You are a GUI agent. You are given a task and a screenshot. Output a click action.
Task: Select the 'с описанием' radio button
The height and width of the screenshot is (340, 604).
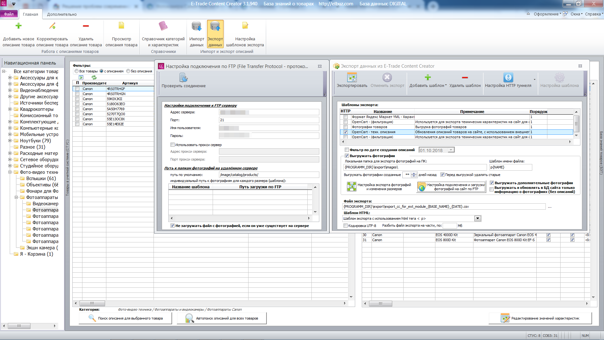(101, 71)
